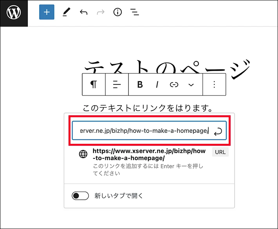Image resolution: width=278 pixels, height=229 pixels.
Task: Open block options three-dot menu
Action: click(x=214, y=84)
